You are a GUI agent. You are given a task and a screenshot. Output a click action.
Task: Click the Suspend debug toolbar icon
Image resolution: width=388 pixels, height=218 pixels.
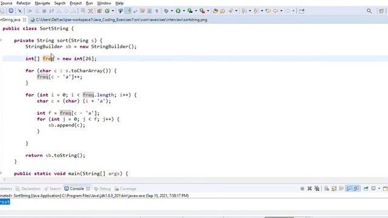(x=37, y=11)
